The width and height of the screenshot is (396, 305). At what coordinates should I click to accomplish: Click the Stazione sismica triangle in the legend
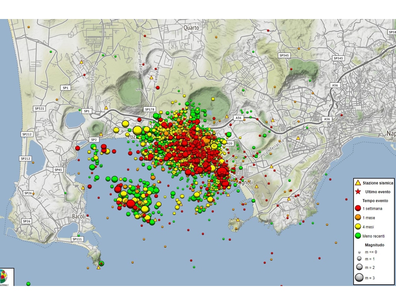pyautogui.click(x=357, y=183)
